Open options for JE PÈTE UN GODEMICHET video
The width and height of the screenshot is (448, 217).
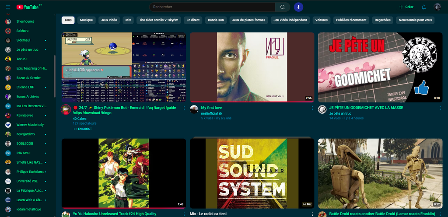pos(440,108)
